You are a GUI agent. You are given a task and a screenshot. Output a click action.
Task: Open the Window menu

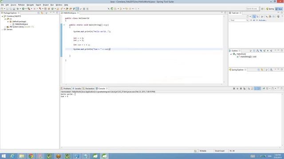[x=59, y=5]
